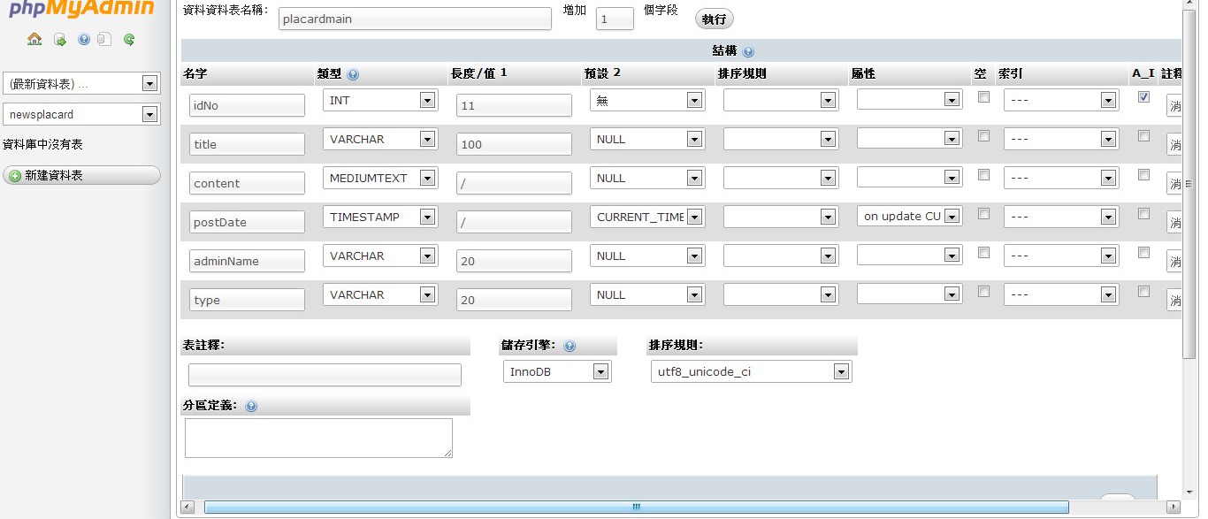1208x519 pixels.
Task: Click the 資料庫中沒有表 text in sidebar
Action: coord(43,144)
